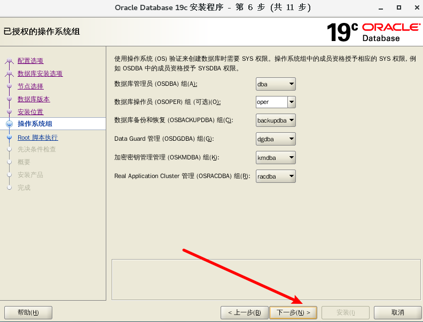This screenshot has height=322, width=423.
Task: Navigate to 数据库版本 step
Action: point(34,99)
